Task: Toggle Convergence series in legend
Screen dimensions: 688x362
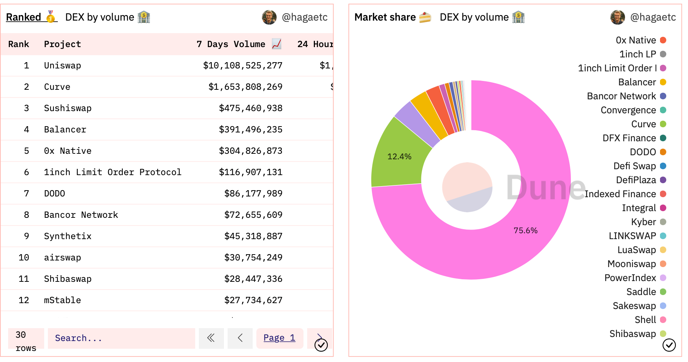Action: click(633, 110)
